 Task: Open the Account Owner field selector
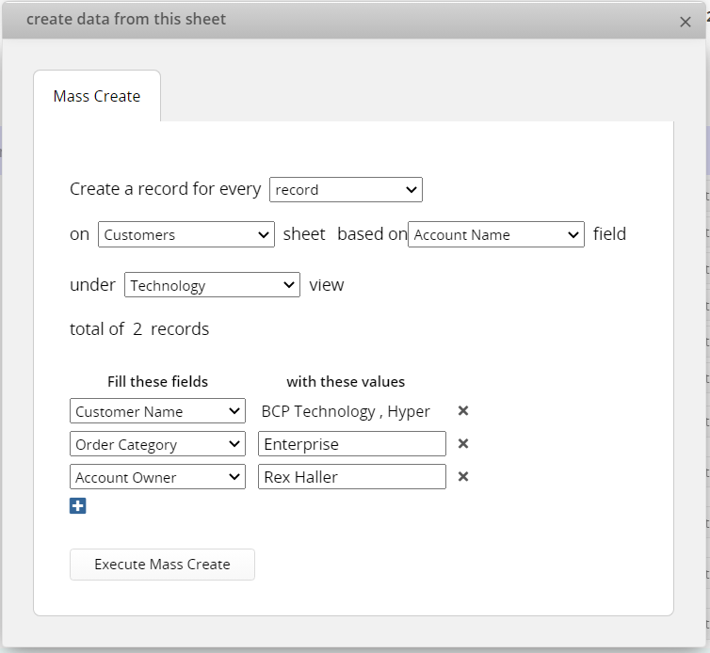[x=157, y=477]
